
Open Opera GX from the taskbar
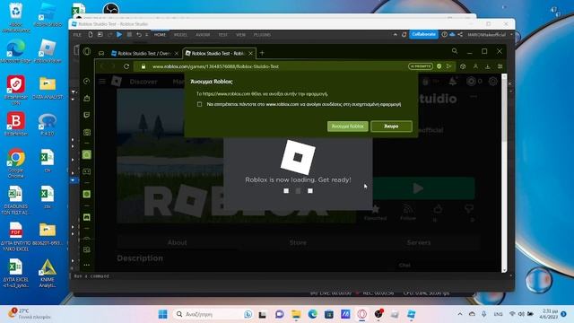tap(362, 314)
